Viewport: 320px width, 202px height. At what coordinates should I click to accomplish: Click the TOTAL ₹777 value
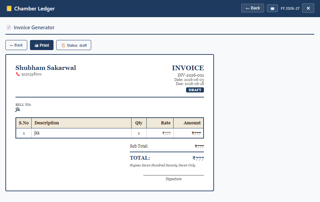point(198,158)
